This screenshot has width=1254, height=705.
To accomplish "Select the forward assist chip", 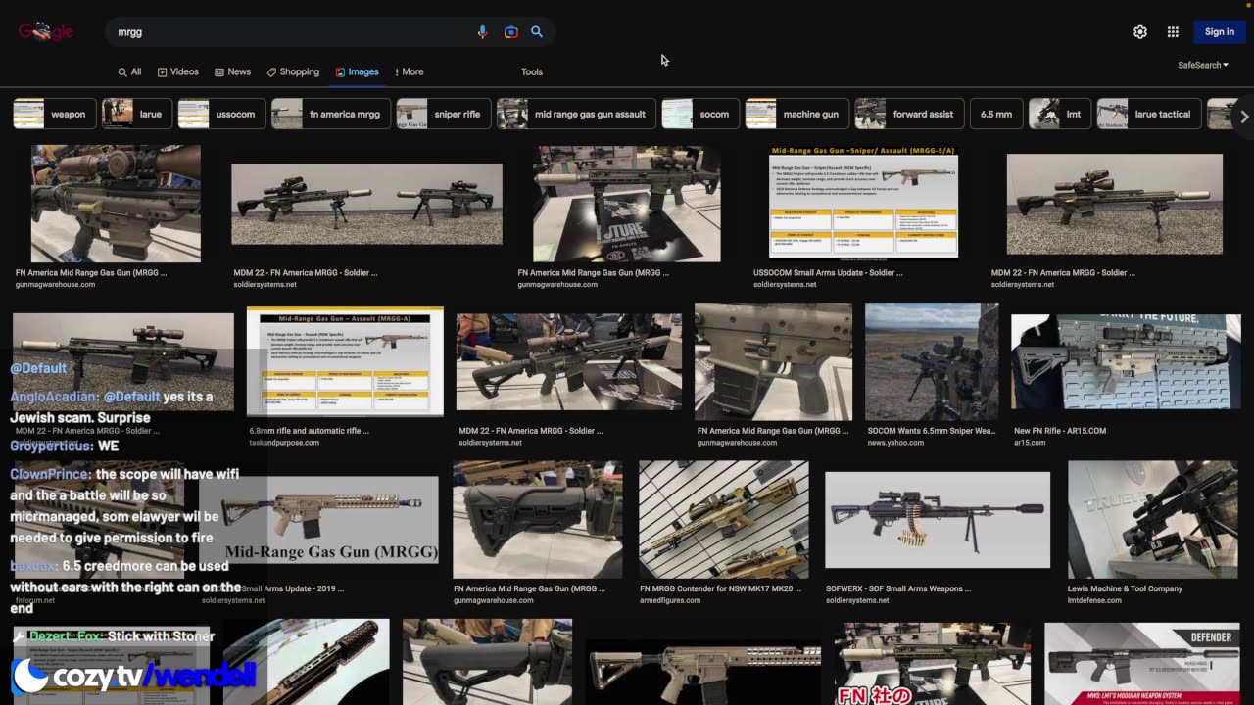I will pyautogui.click(x=909, y=114).
